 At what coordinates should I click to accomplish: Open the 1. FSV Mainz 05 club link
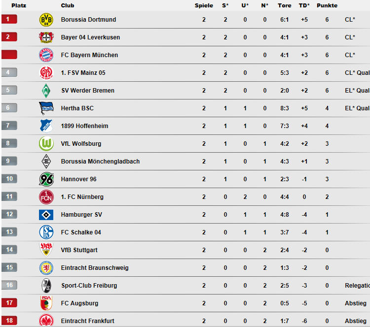click(x=83, y=73)
